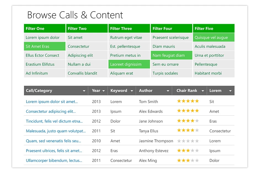The width and height of the screenshot is (259, 173).
Task: Open the last Lorem column dropdown arrow
Action: point(230,91)
